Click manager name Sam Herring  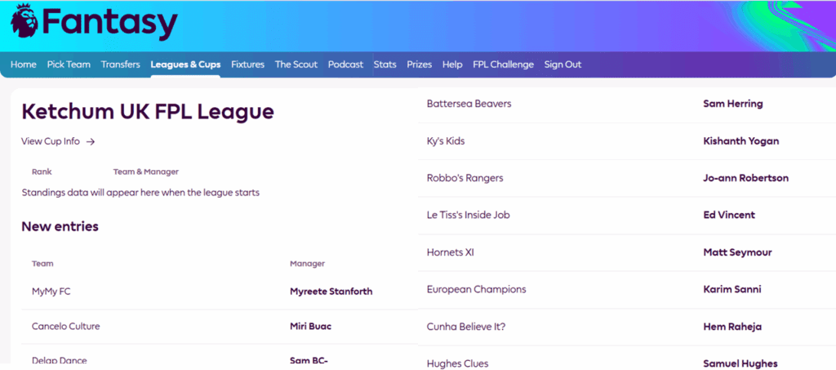(733, 104)
